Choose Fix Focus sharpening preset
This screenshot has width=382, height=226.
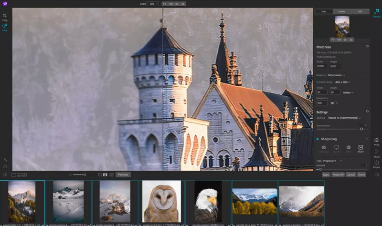click(324, 148)
